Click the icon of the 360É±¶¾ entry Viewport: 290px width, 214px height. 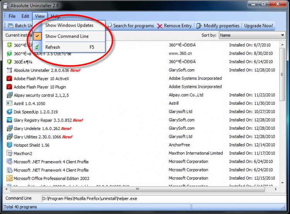[x=9, y=62]
